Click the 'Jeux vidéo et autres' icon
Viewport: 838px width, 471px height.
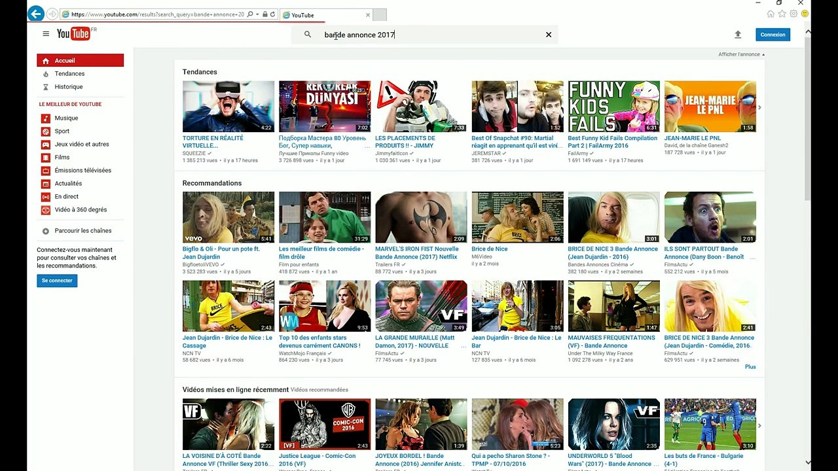pyautogui.click(x=46, y=145)
